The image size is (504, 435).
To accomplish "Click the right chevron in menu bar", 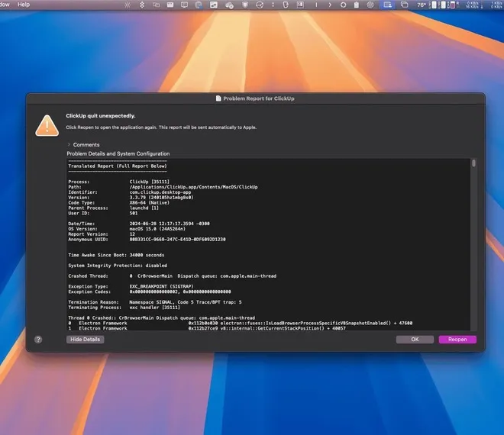I will click(330, 5).
